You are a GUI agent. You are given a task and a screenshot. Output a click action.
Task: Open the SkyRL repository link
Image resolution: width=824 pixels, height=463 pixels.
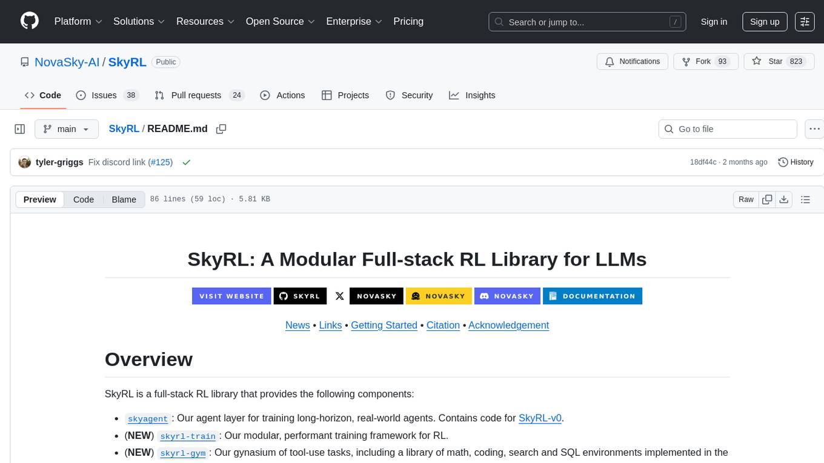(x=127, y=62)
